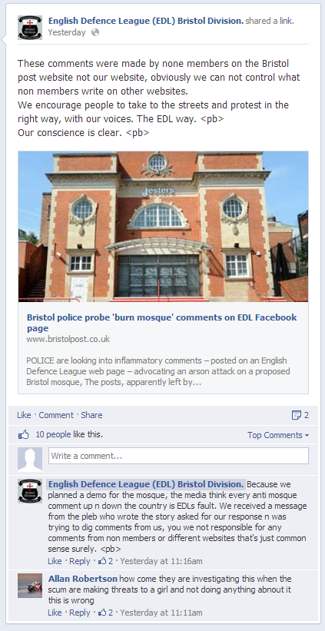Like the EDL Bristol Division comment
This screenshot has height=631, width=325.
coord(55,561)
